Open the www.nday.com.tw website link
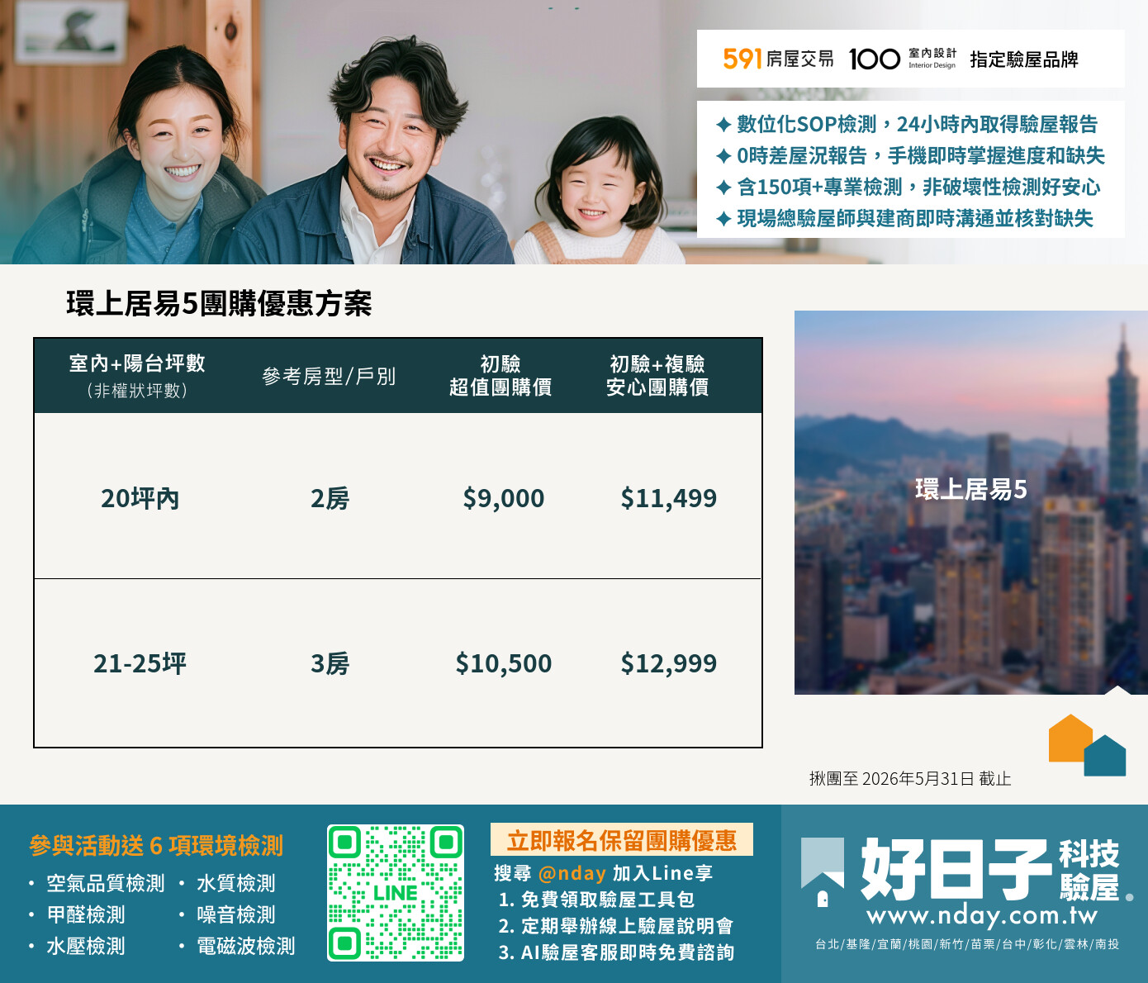The height and width of the screenshot is (983, 1148). click(x=982, y=915)
